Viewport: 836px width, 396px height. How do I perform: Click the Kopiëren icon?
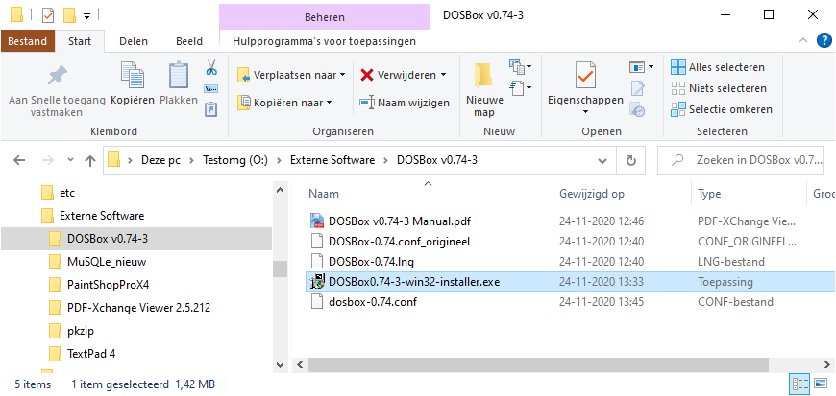[133, 75]
